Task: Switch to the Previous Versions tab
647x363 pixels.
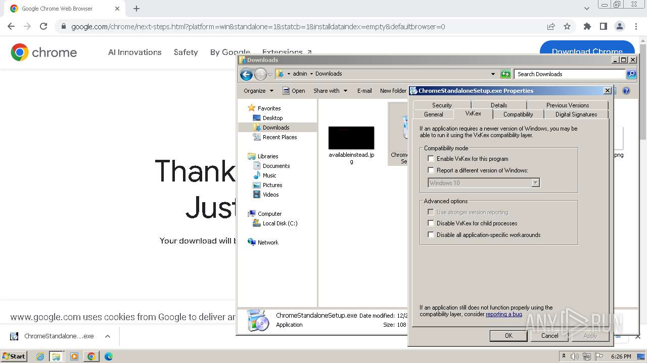Action: pyautogui.click(x=568, y=105)
